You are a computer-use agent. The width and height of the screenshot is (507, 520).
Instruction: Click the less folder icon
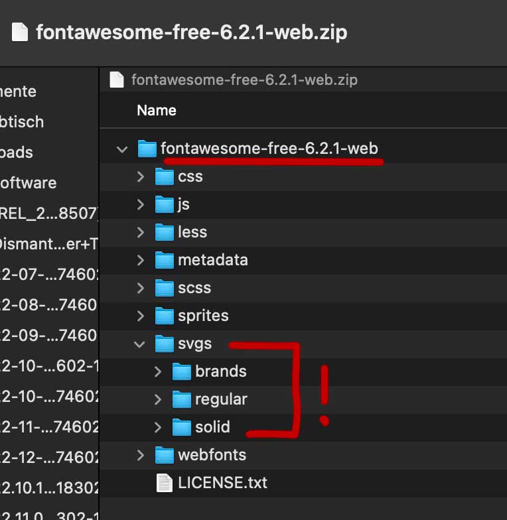(x=165, y=232)
